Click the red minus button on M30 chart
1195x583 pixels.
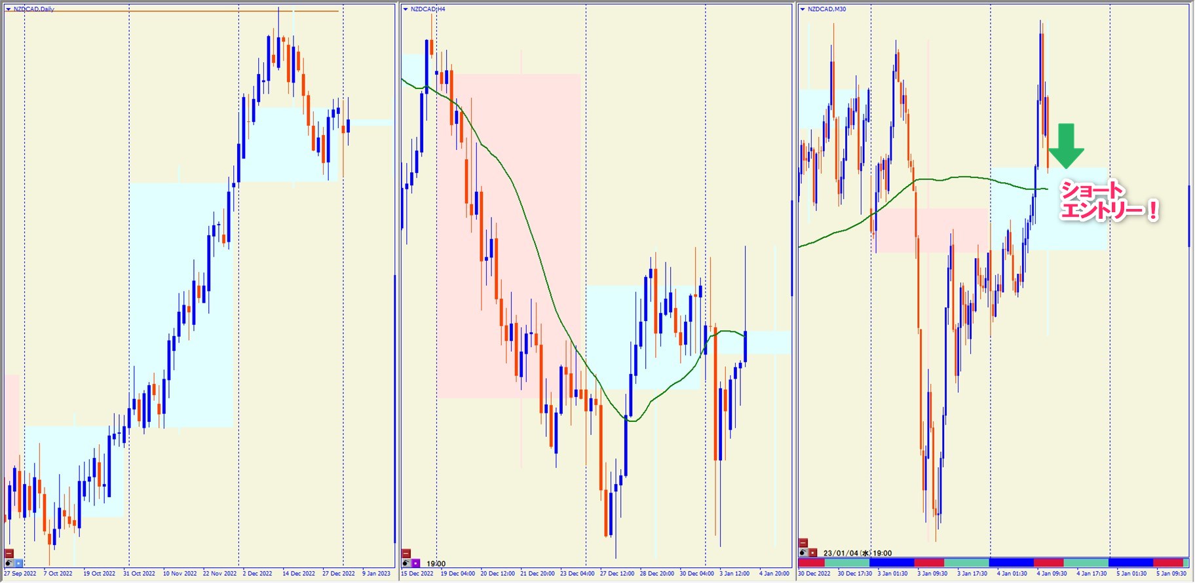[803, 543]
